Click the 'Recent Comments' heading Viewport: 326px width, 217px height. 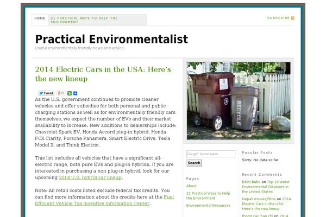click(x=262, y=175)
